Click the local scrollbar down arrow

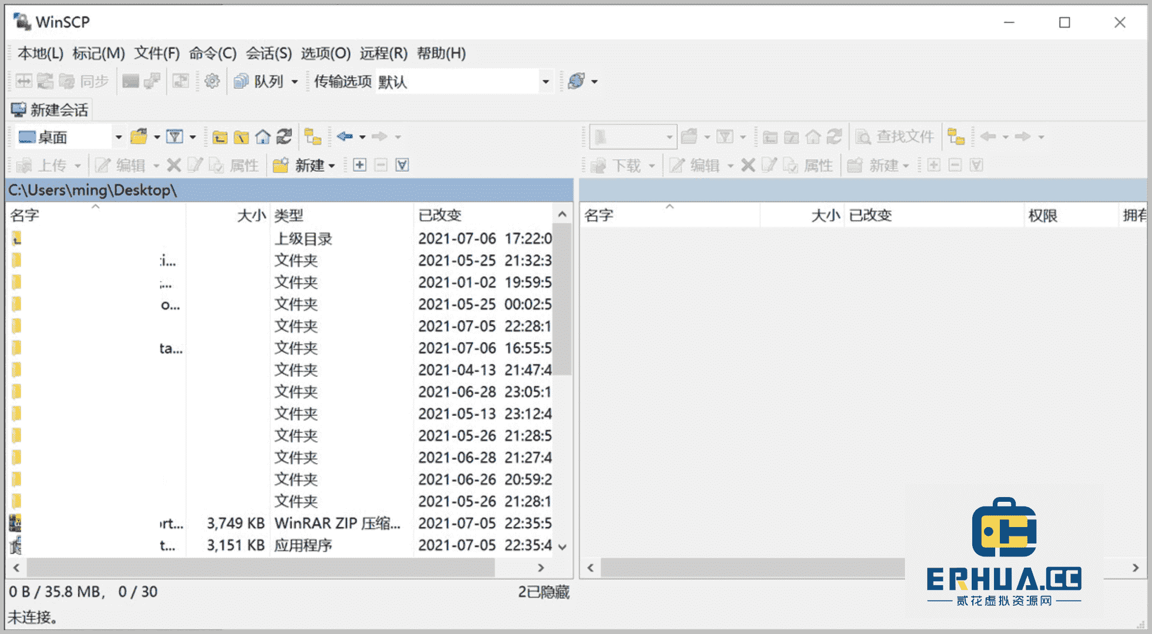562,547
